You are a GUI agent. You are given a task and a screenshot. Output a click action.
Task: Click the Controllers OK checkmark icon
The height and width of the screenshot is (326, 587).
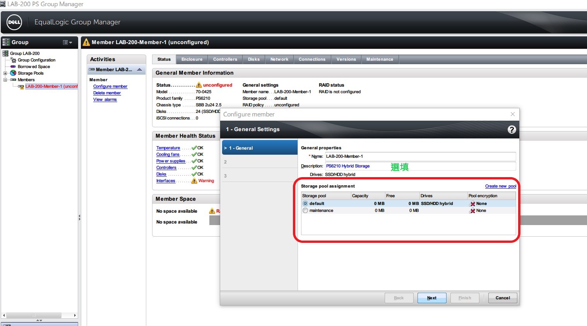click(194, 167)
